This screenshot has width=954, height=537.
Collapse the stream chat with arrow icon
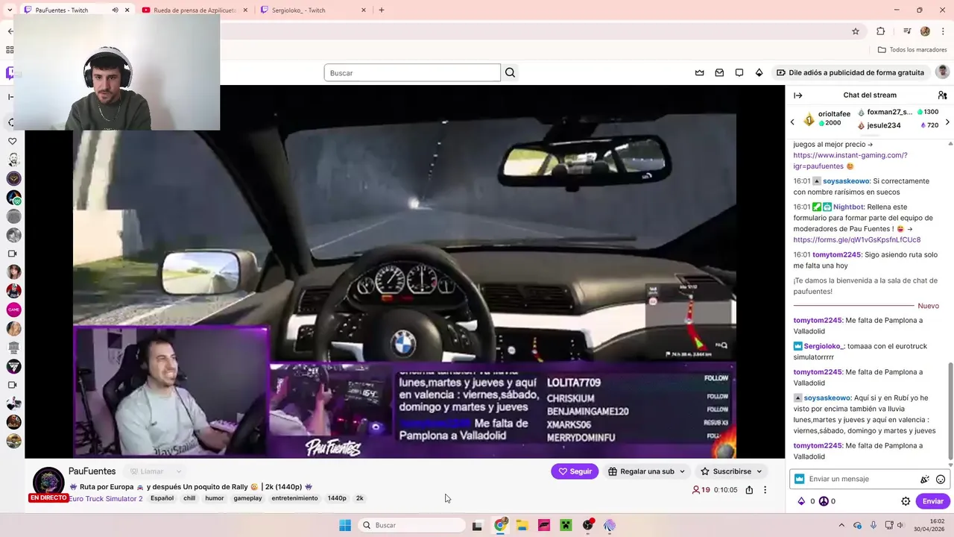pos(798,95)
